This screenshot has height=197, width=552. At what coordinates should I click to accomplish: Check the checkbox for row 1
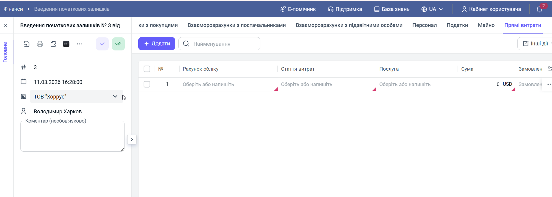147,84
